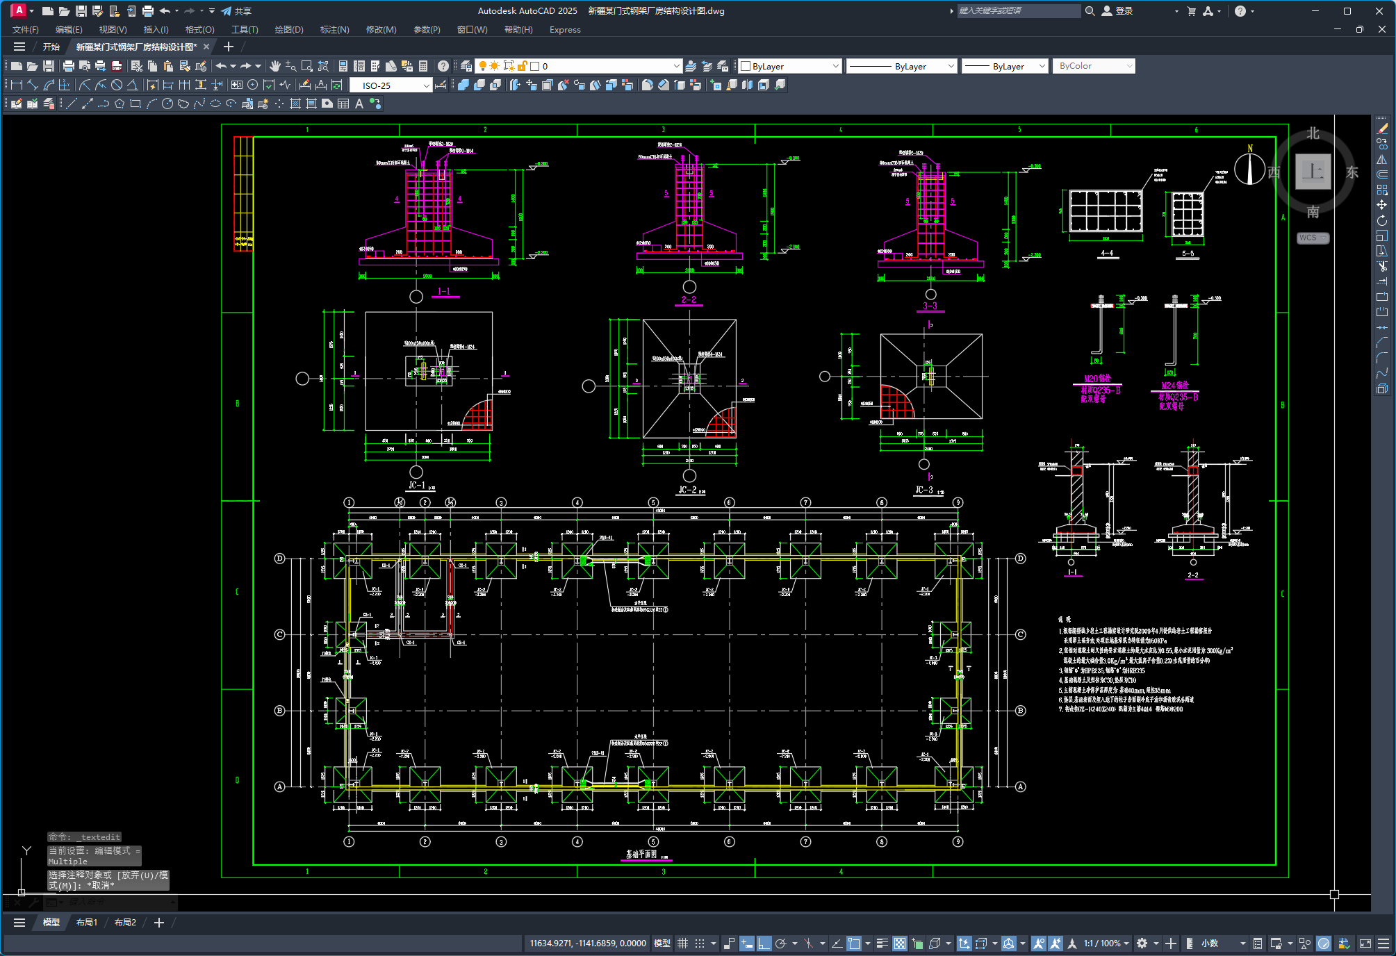Toggle lineweight display in status bar
The image size is (1396, 956).
[x=882, y=943]
